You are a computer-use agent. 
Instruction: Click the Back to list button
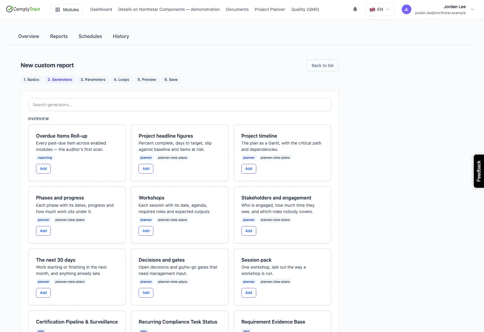pyautogui.click(x=322, y=65)
